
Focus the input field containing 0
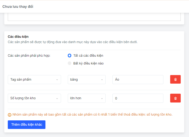138,98
